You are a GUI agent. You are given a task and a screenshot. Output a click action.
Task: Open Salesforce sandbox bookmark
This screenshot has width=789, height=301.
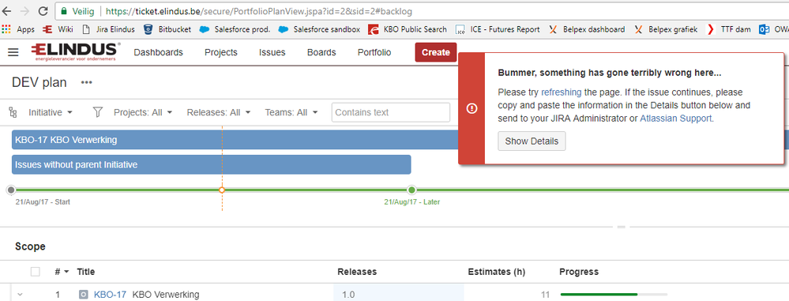tap(320, 29)
